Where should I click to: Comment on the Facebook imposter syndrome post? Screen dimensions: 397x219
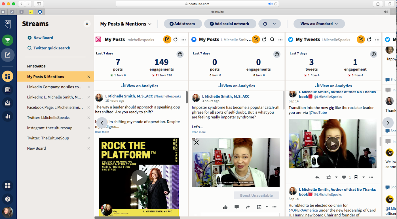coord(237,207)
